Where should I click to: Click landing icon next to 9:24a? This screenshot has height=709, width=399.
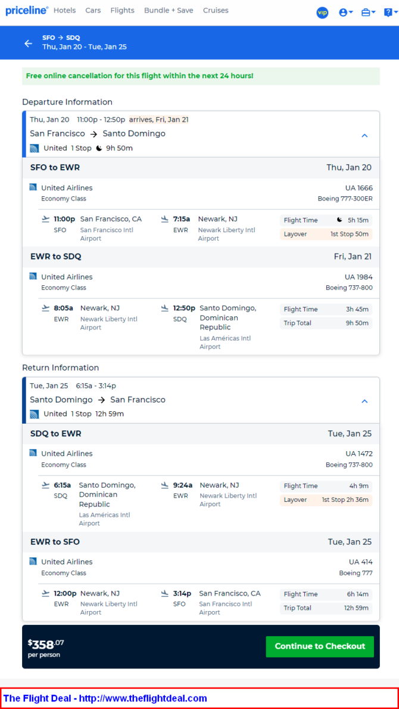(165, 485)
